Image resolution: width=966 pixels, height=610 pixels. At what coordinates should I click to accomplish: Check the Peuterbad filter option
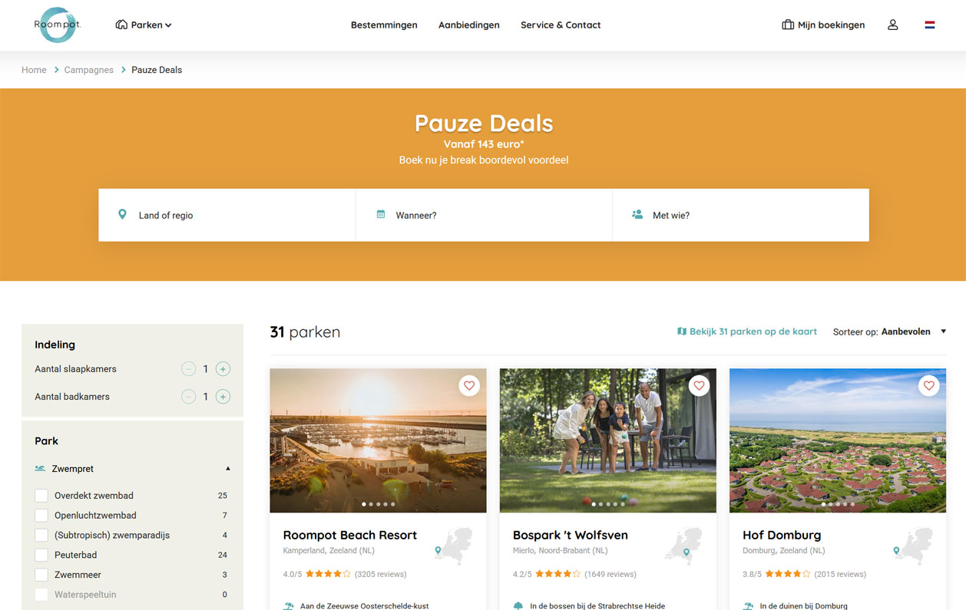click(41, 555)
